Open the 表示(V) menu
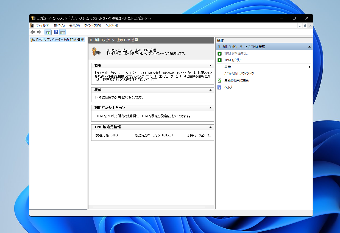The image size is (340, 233). [x=74, y=26]
